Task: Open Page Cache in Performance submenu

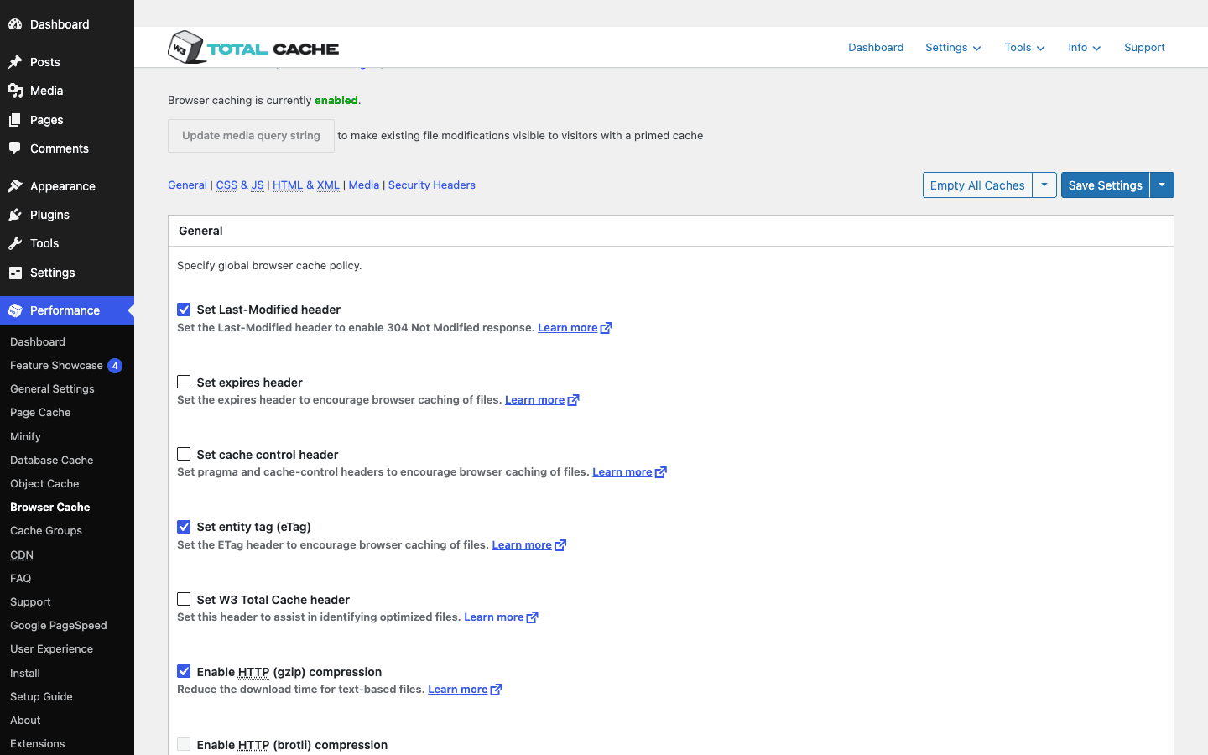Action: (x=40, y=413)
